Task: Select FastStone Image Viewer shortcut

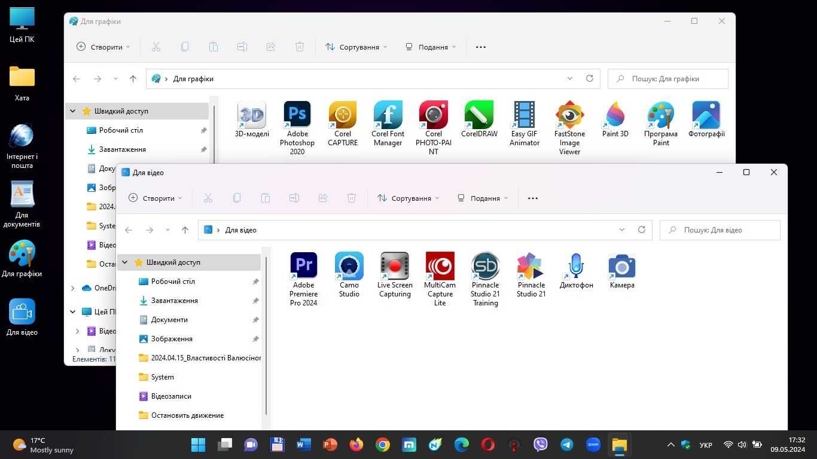Action: (570, 128)
